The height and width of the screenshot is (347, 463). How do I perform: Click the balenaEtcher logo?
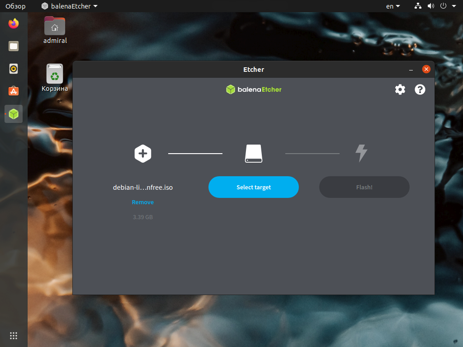[x=254, y=89]
